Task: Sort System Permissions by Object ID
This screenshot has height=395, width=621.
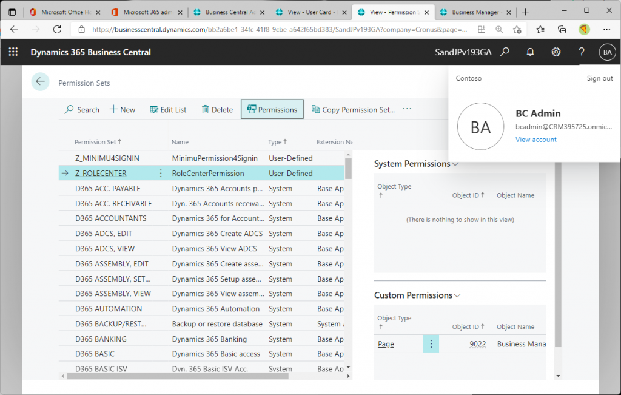Action: coord(468,195)
